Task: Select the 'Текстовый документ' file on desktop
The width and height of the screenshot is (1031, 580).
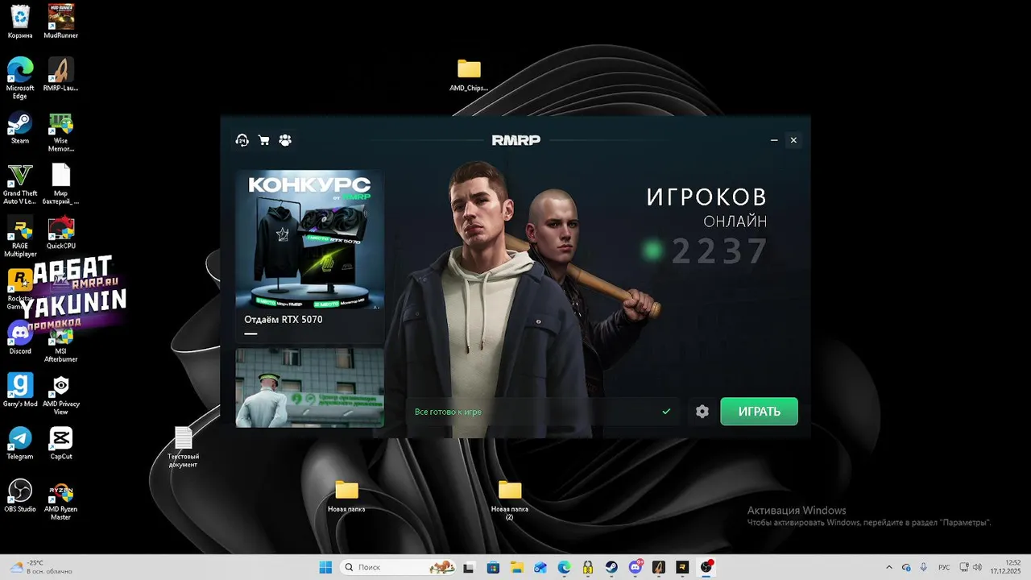Action: 184,447
